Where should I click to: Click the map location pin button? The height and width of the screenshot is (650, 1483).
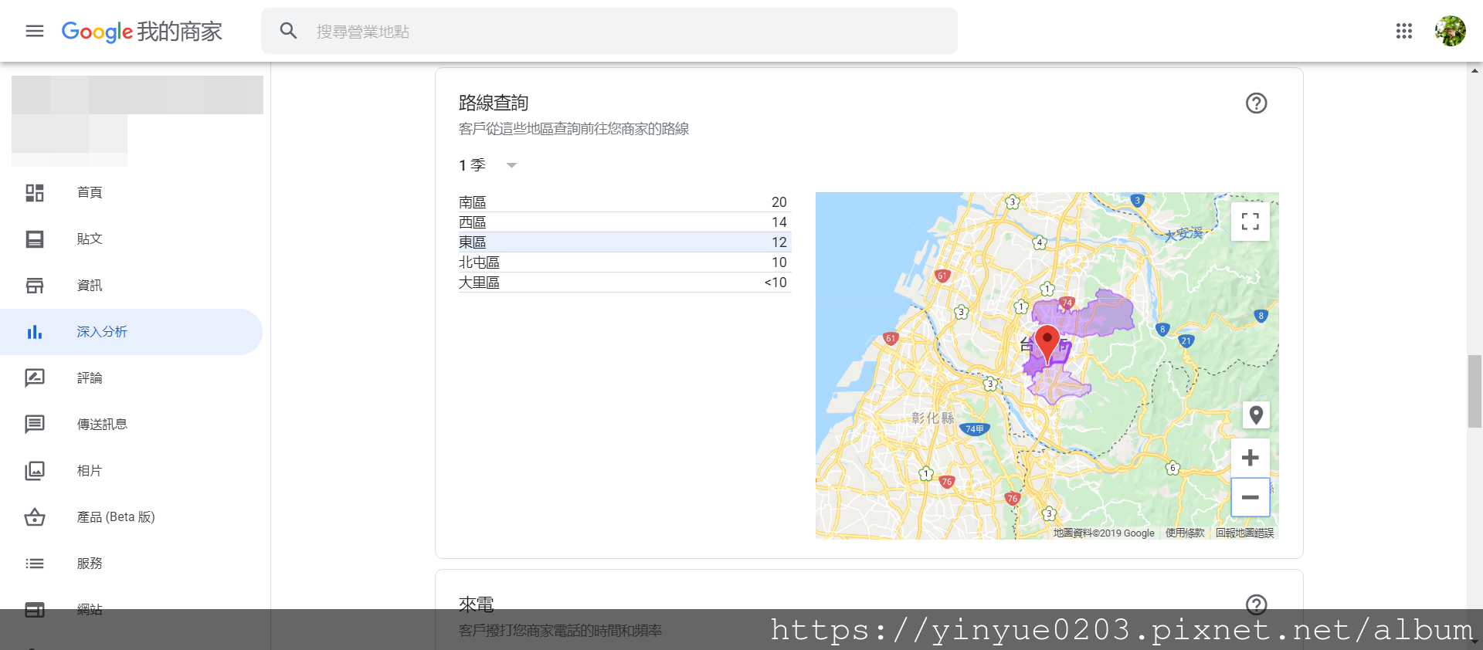click(1256, 415)
